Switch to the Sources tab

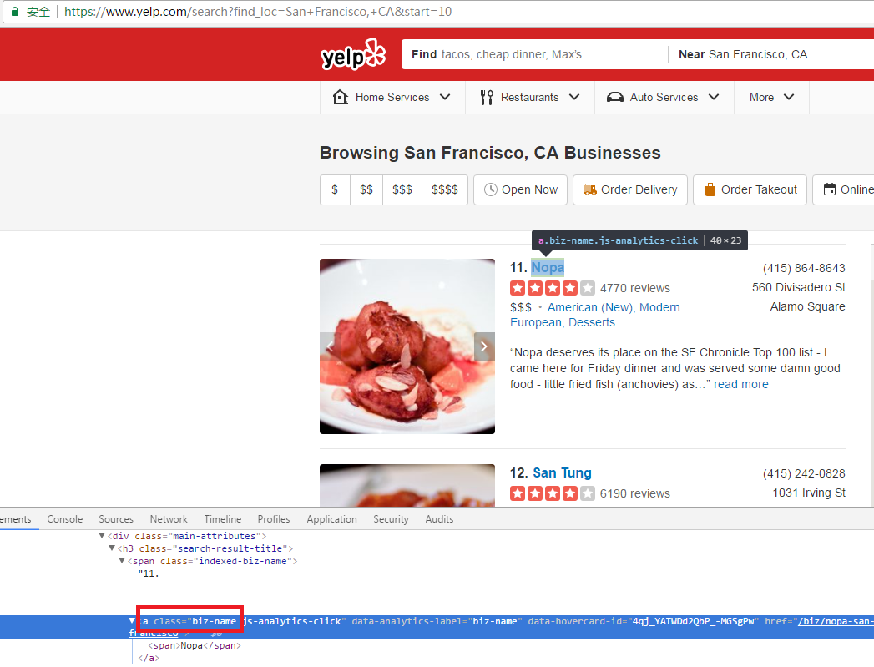coord(116,518)
